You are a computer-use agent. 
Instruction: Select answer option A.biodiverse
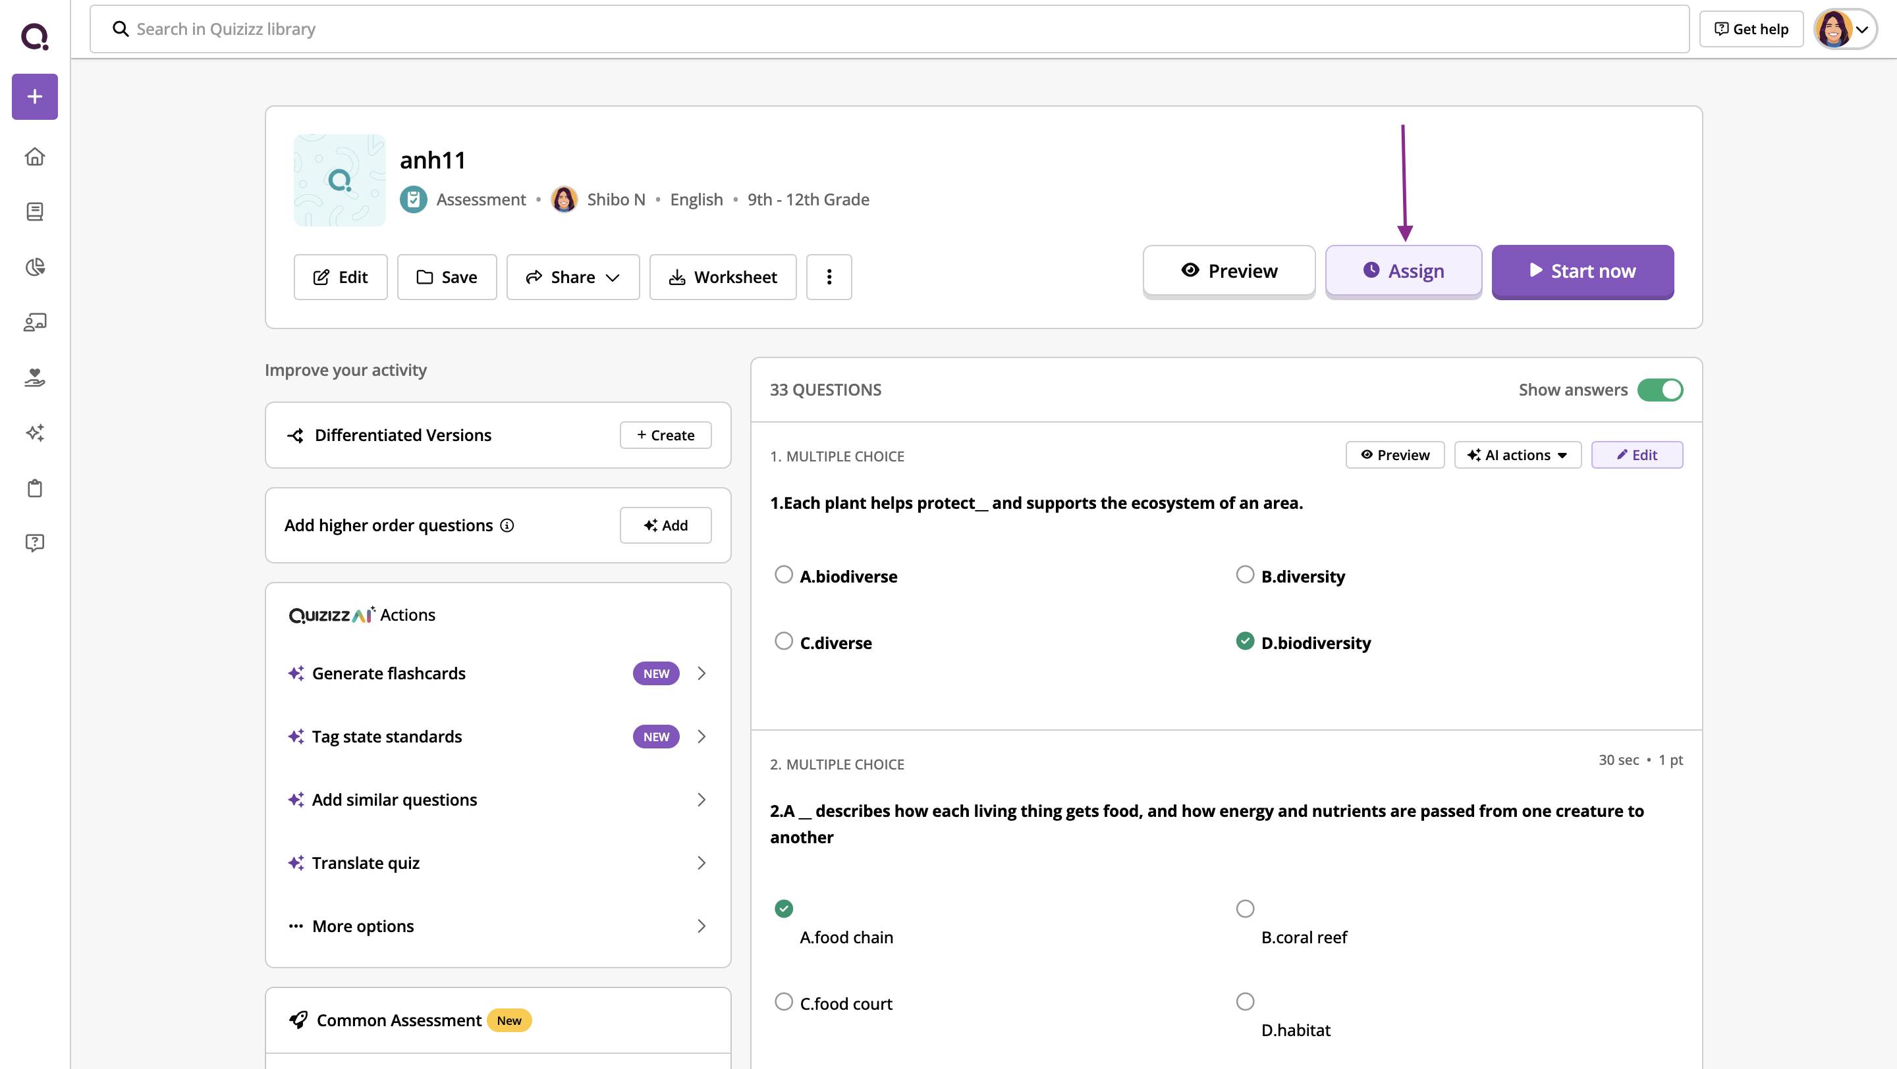tap(784, 575)
